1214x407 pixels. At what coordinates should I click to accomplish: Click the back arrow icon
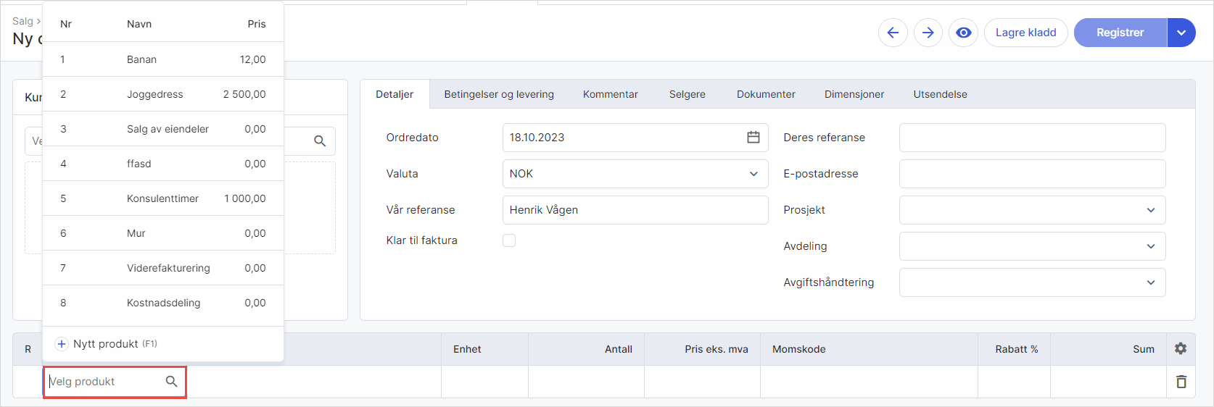pos(893,33)
